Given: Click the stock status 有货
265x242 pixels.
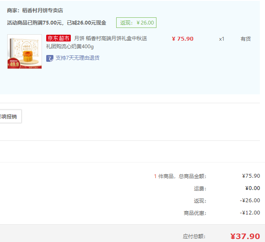Looking at the screenshot, I should [245, 39].
